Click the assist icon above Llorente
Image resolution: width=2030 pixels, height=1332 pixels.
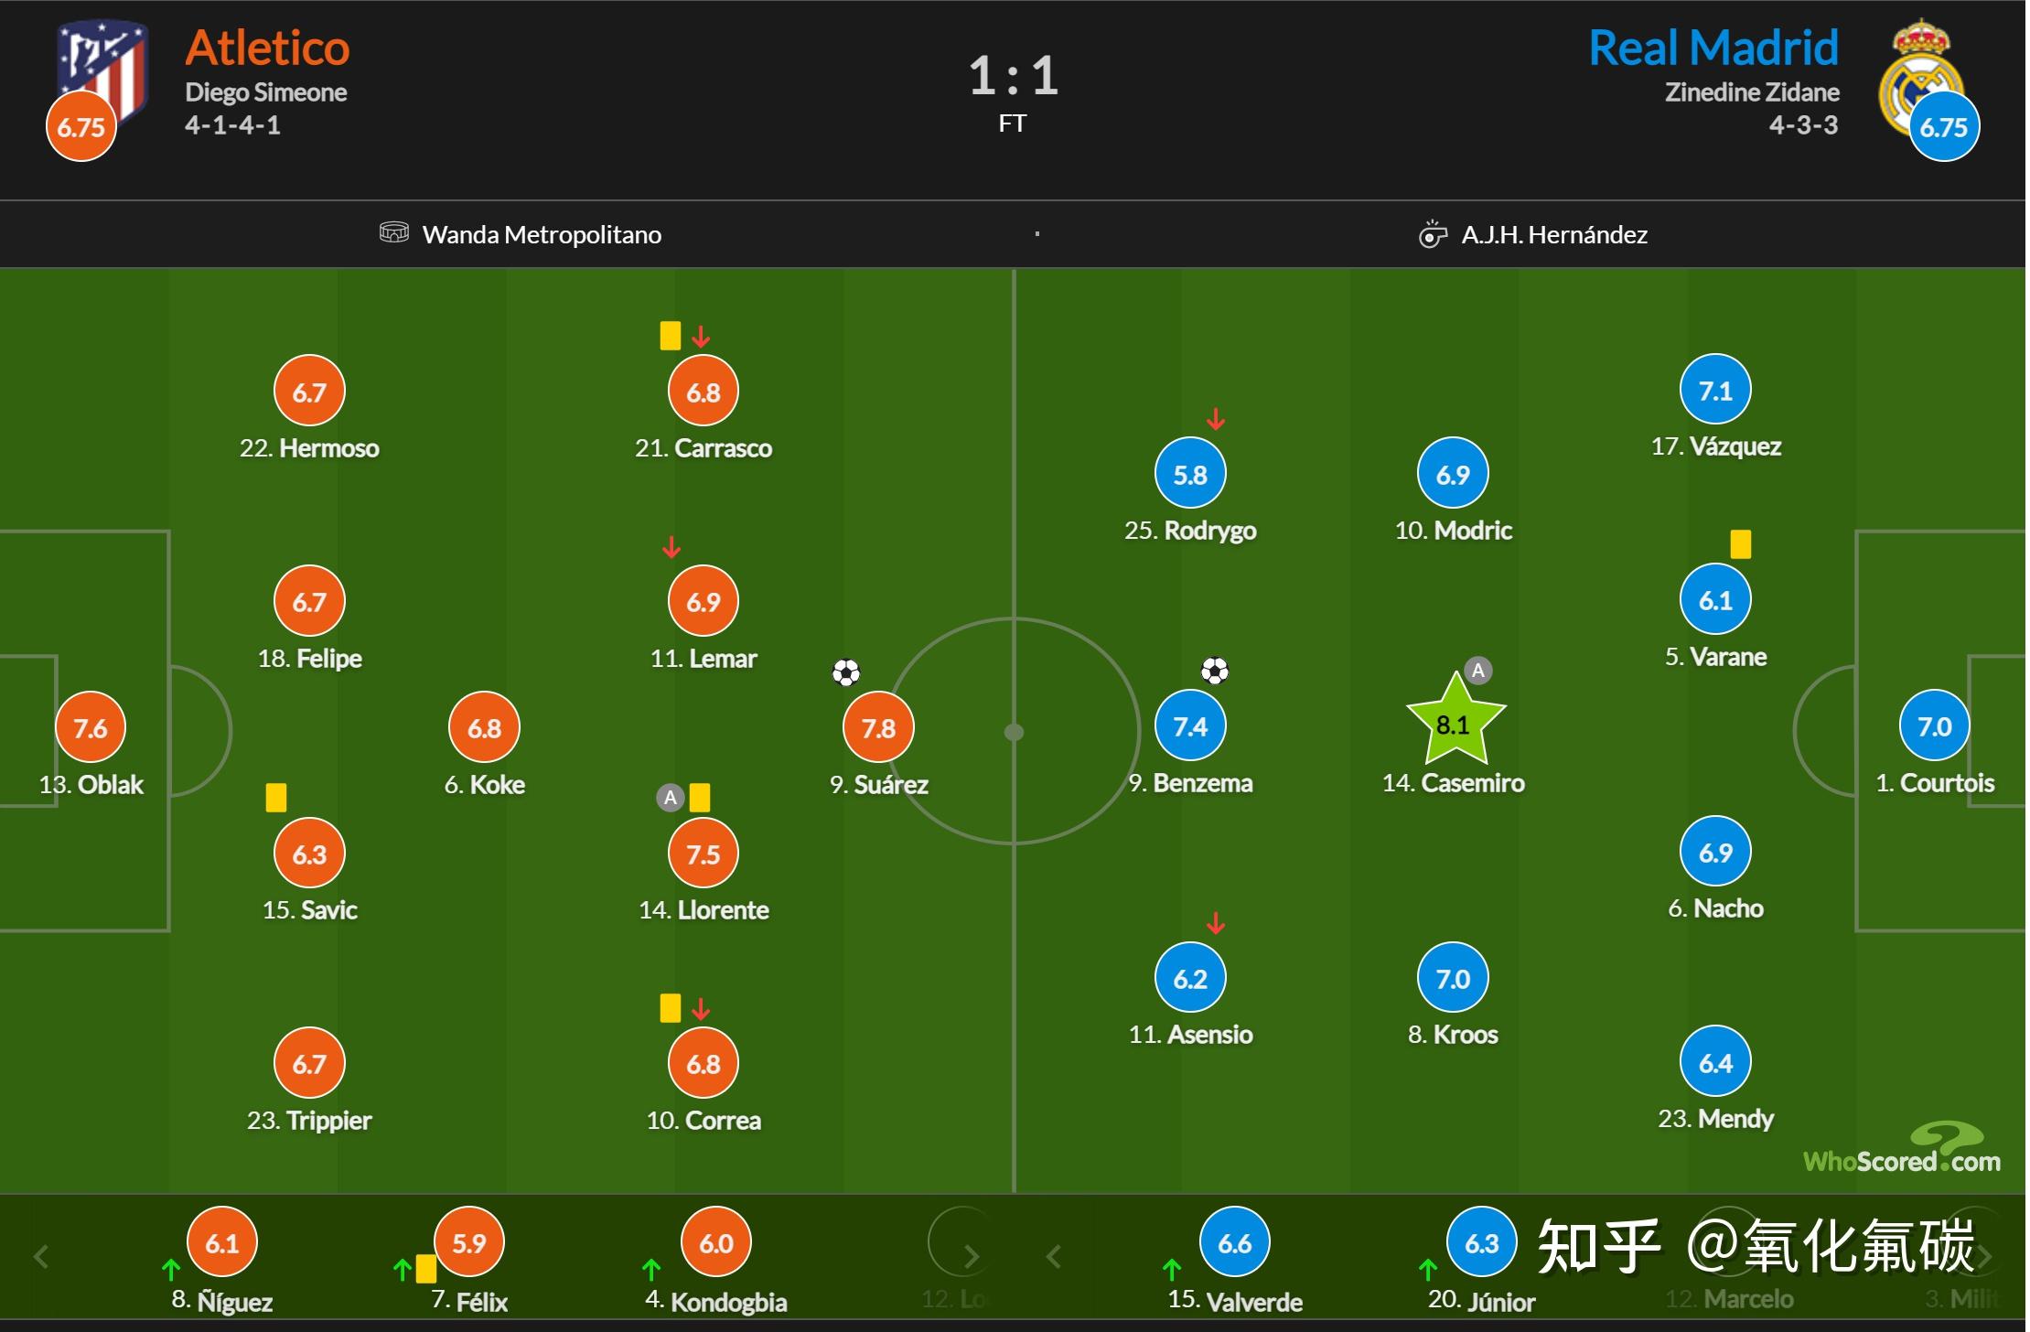671,798
